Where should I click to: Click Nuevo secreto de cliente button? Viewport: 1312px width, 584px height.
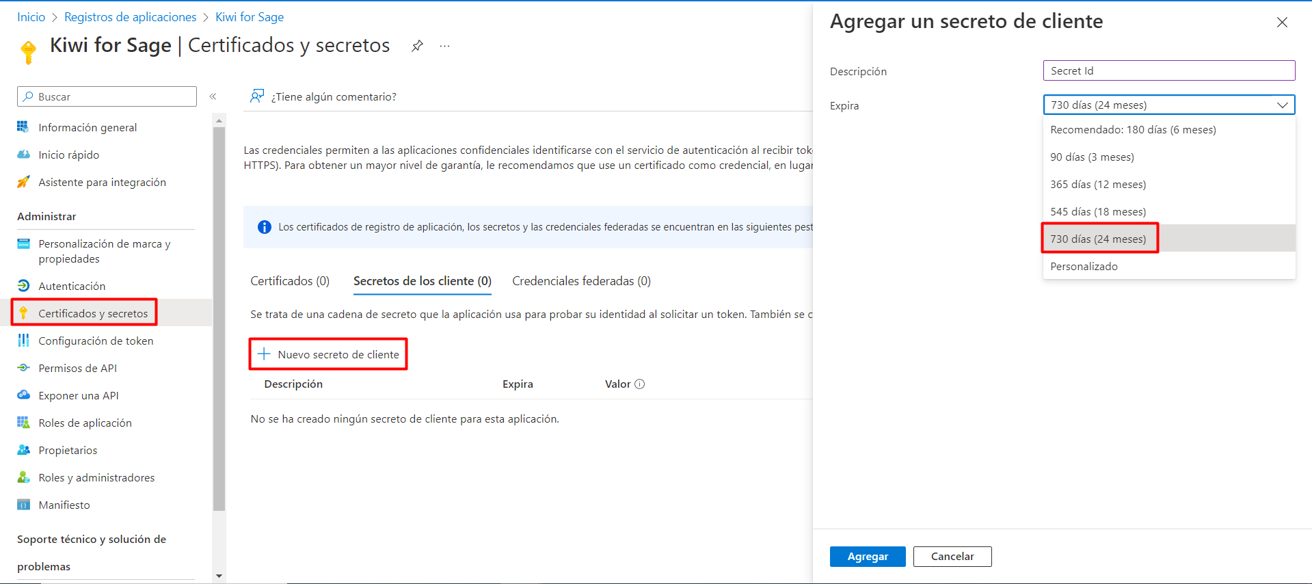pos(328,354)
